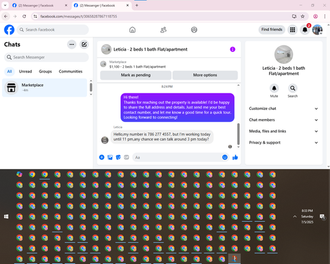Click the Aa message input field
The image size is (330, 264).
[x=180, y=157]
